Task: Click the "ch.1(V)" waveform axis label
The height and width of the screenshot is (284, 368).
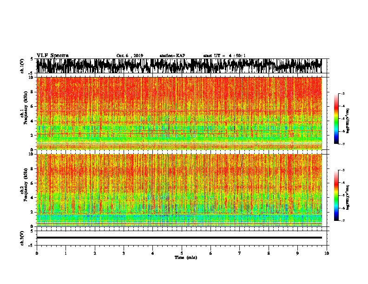Action: [22, 66]
